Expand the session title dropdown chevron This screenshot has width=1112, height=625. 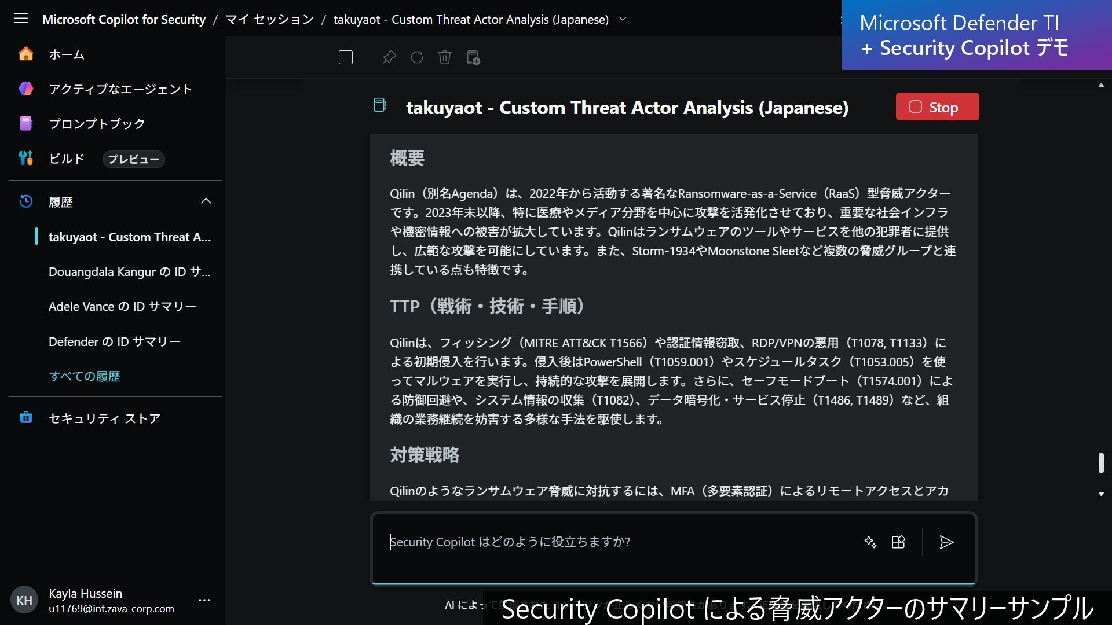tap(623, 19)
